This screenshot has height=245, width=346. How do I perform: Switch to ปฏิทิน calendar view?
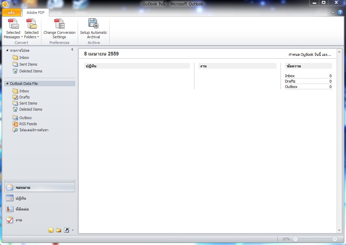coord(40,198)
